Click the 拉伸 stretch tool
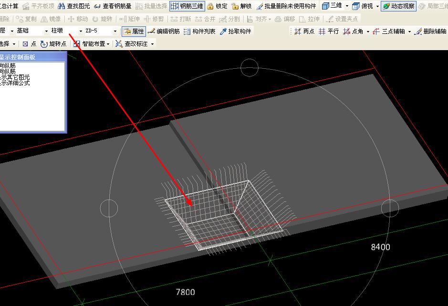The width and height of the screenshot is (448, 306). (309, 19)
